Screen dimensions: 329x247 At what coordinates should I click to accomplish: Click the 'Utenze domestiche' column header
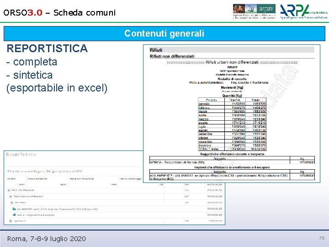(37, 179)
